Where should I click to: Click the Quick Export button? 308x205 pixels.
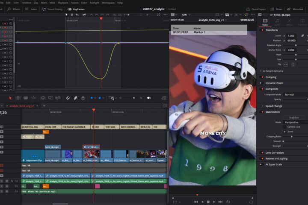tap(256, 9)
